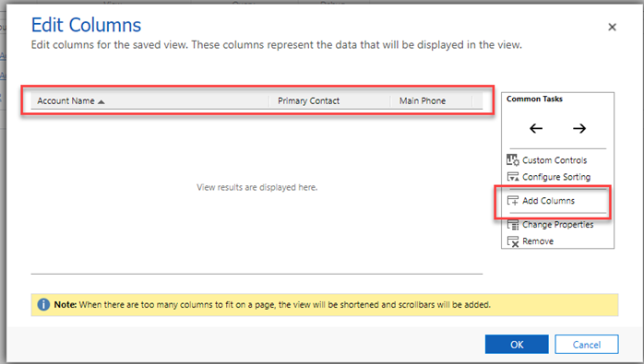
Task: Click the Add Columns icon
Action: point(513,200)
